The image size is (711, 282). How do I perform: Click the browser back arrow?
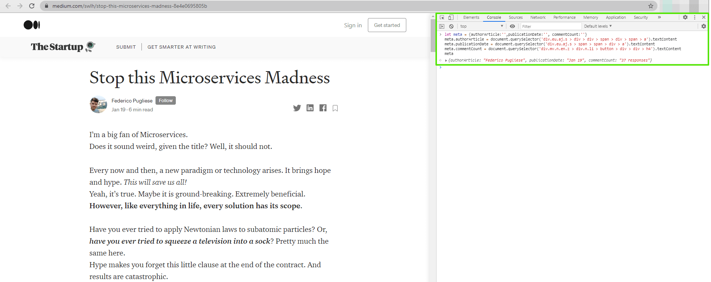8,6
